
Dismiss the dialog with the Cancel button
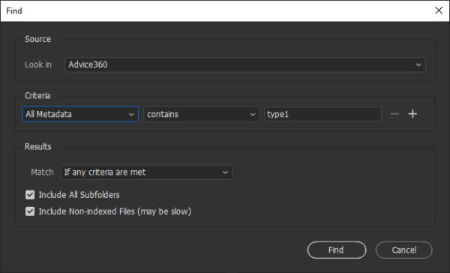403,250
